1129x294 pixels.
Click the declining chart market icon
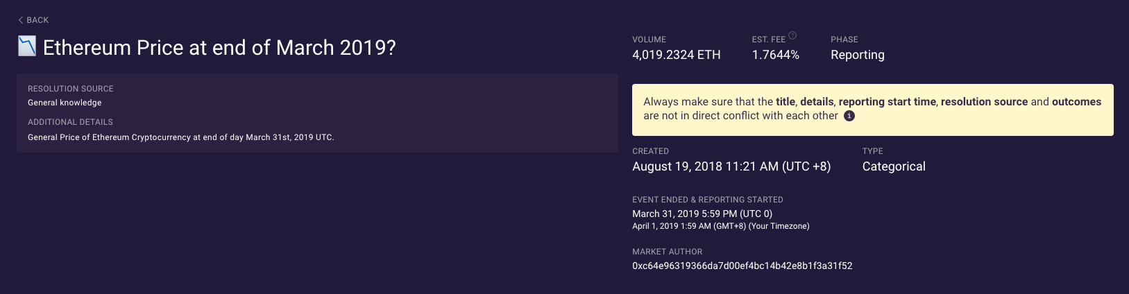click(27, 46)
